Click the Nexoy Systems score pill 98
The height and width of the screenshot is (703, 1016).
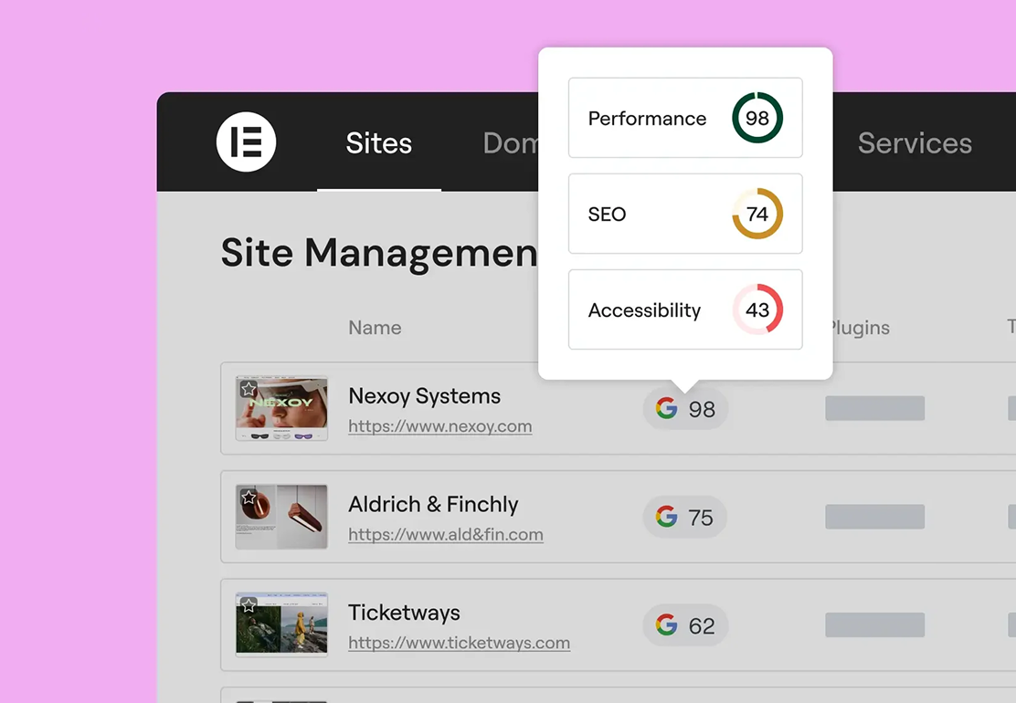[685, 408]
